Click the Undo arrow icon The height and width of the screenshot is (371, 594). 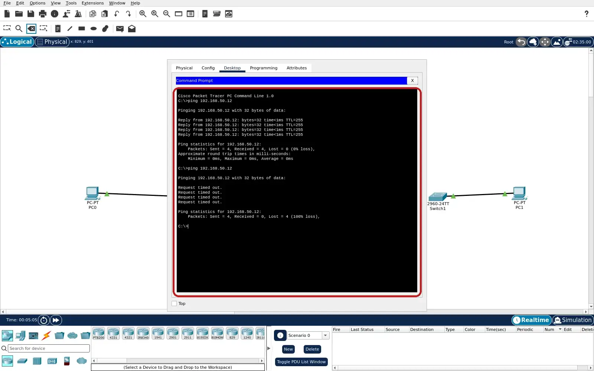coord(117,14)
